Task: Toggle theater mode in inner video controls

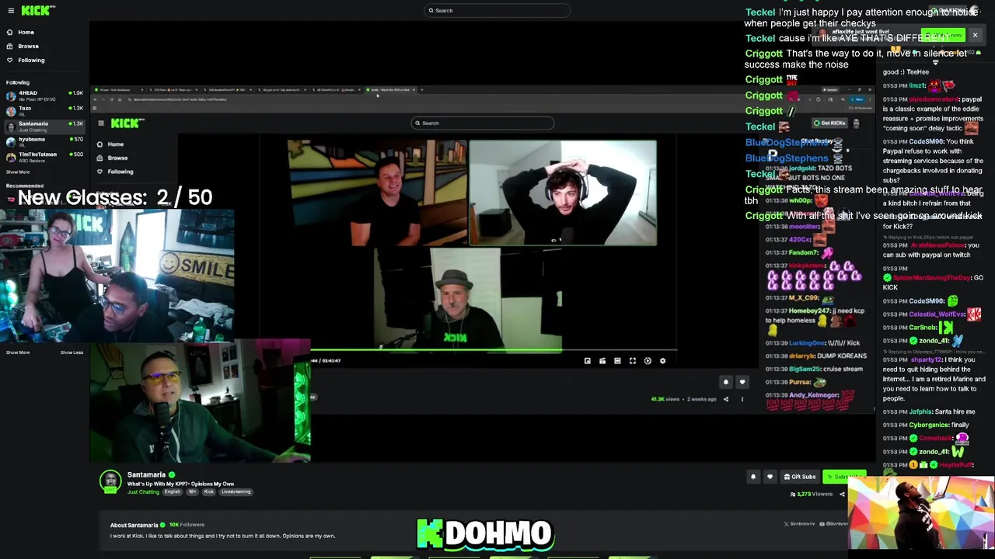Action: [617, 361]
